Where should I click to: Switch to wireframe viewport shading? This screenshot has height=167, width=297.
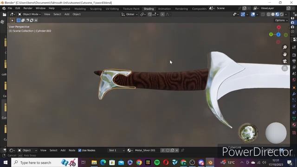[x=269, y=14]
